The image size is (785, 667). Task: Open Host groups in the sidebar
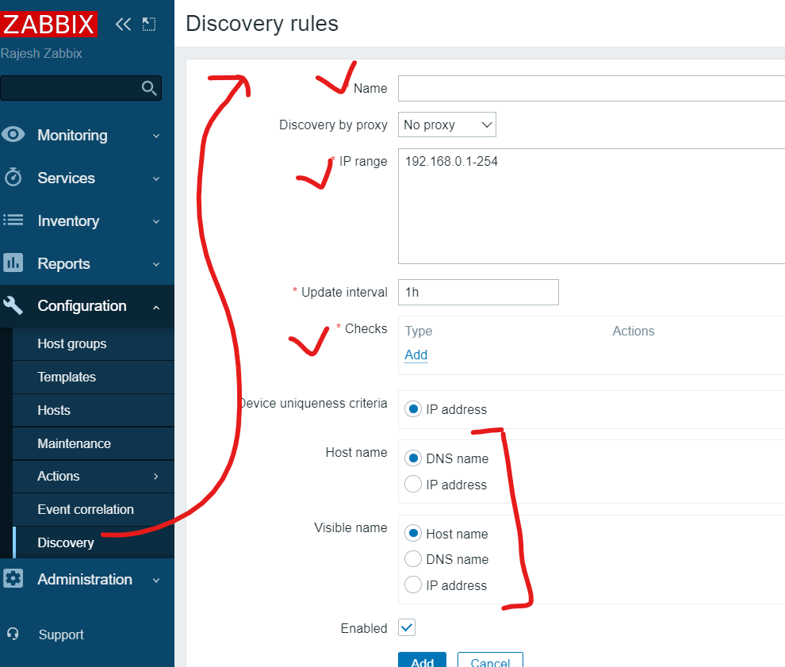(x=72, y=343)
